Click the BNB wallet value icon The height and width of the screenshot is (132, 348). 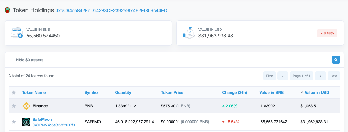[x=17, y=33]
